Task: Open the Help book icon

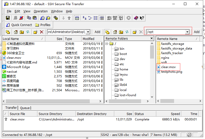Action: point(136,18)
